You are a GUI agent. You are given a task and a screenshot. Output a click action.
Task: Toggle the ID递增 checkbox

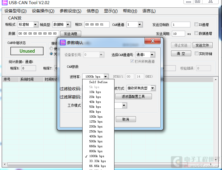tap(196, 24)
